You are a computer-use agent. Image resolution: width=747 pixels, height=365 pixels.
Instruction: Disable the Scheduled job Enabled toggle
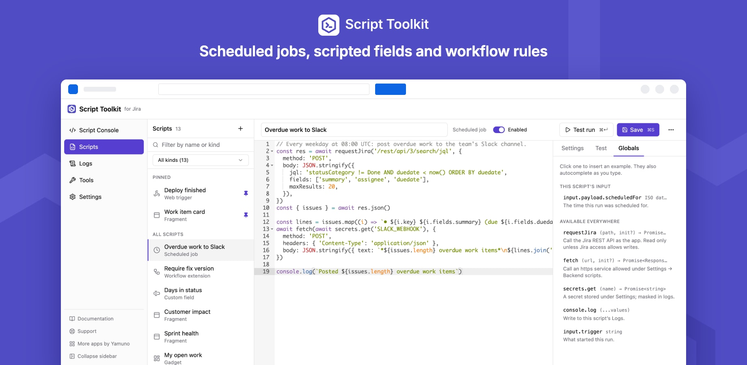coord(499,130)
